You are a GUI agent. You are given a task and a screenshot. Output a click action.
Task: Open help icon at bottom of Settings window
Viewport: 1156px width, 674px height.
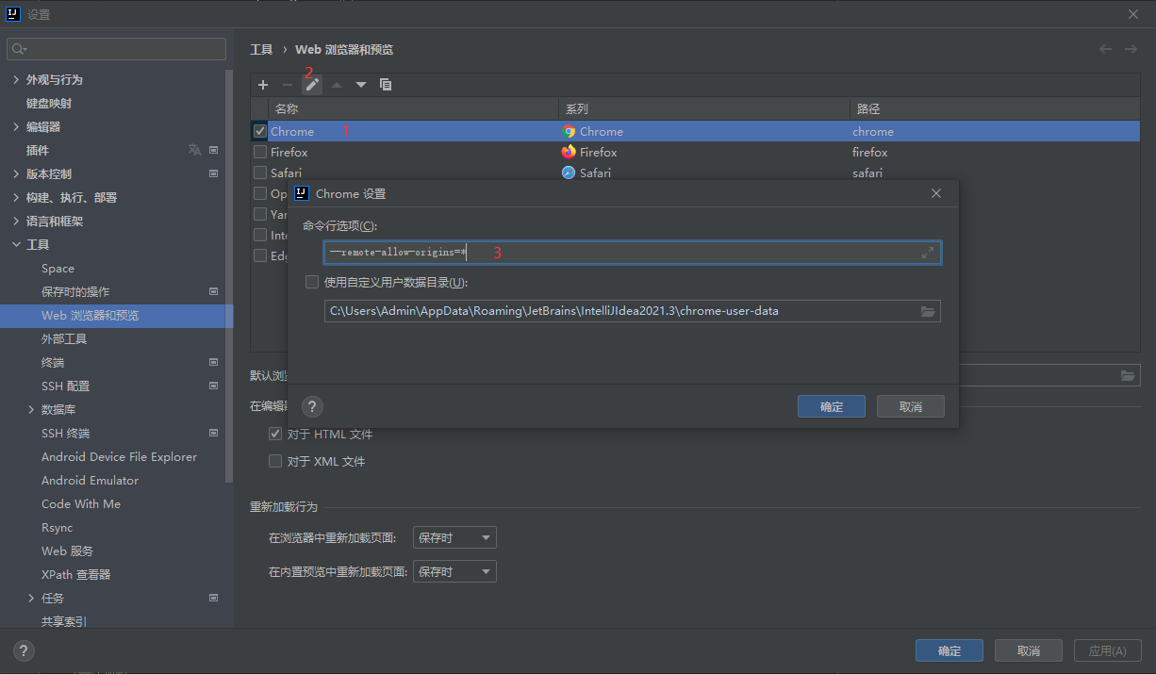click(25, 650)
